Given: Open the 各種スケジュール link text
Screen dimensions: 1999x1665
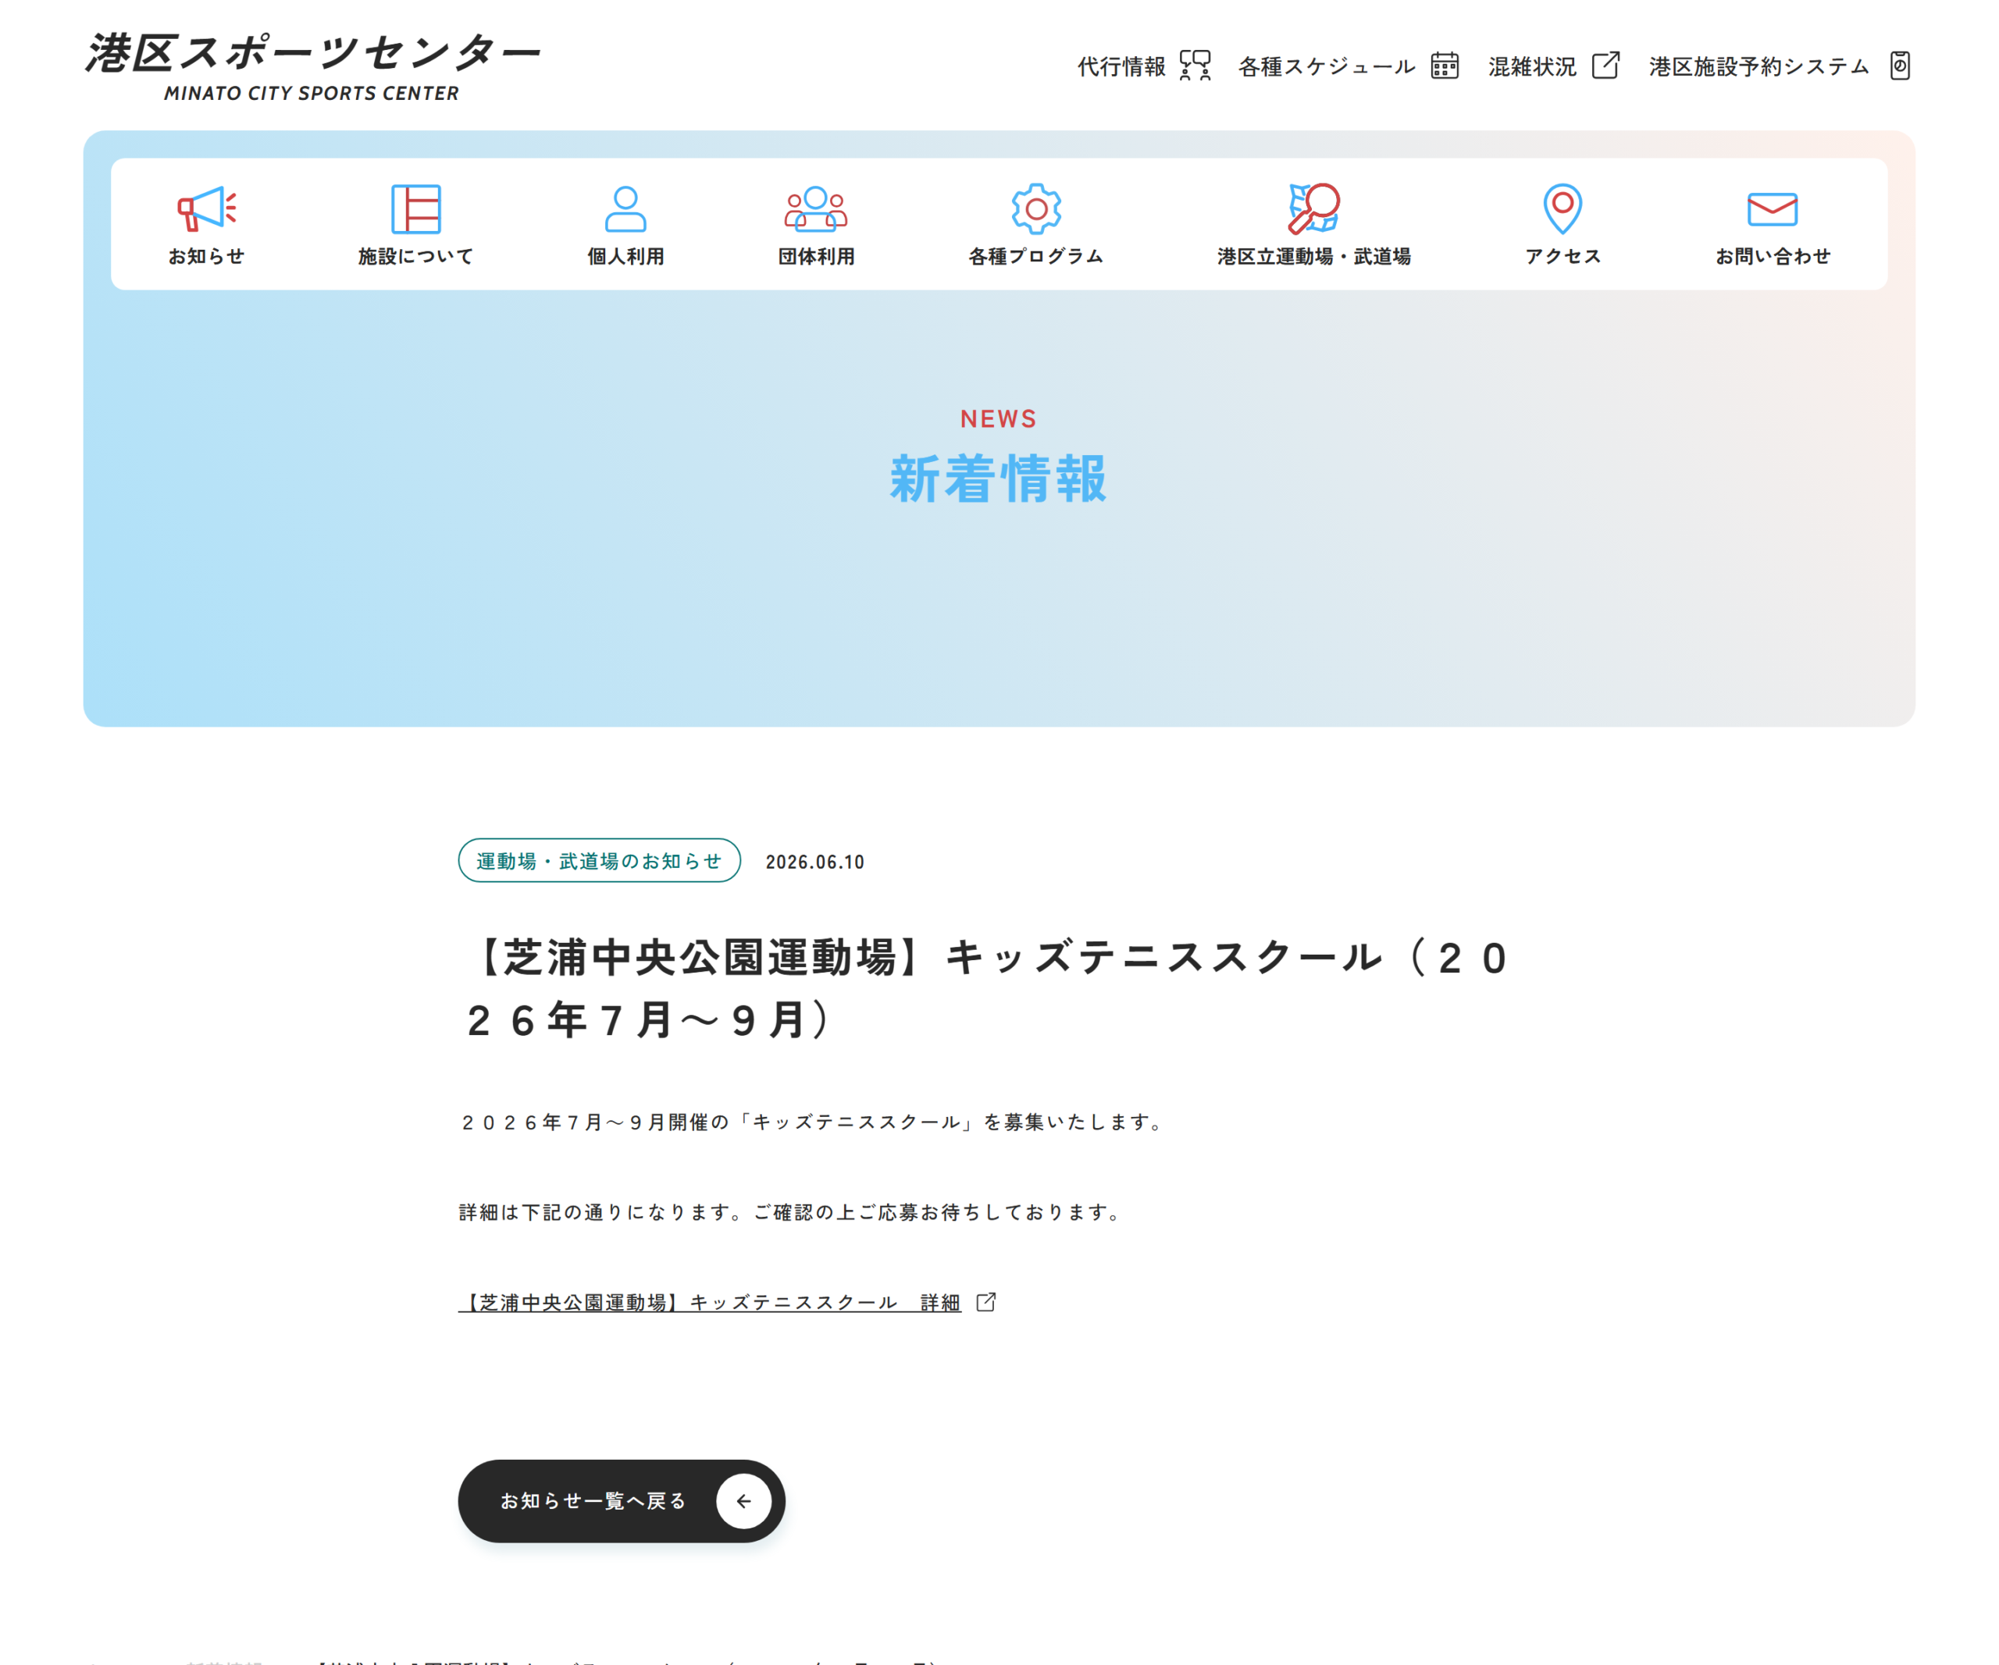Looking at the screenshot, I should click(1326, 66).
